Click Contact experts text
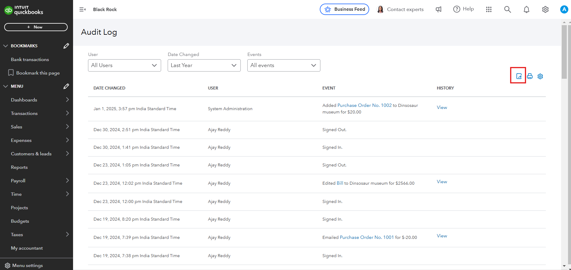Screen dimensions: 571x270 [405, 10]
